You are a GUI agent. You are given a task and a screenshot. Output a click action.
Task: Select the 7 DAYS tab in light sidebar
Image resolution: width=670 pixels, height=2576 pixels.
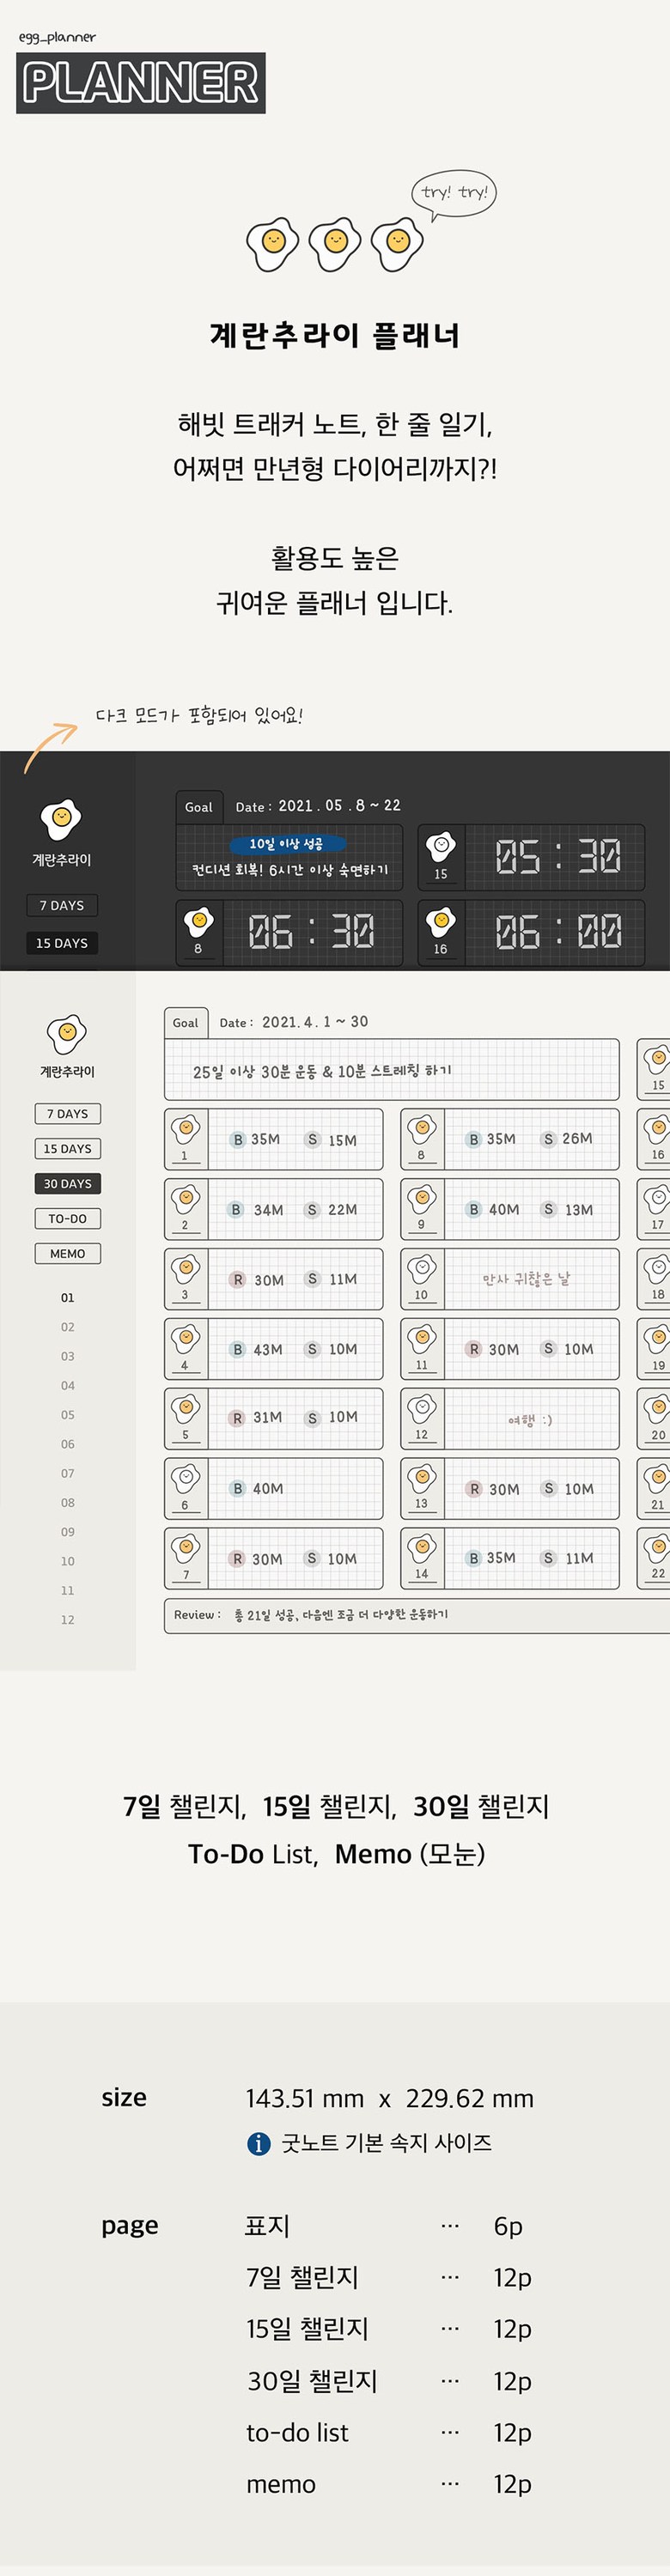click(x=67, y=1113)
